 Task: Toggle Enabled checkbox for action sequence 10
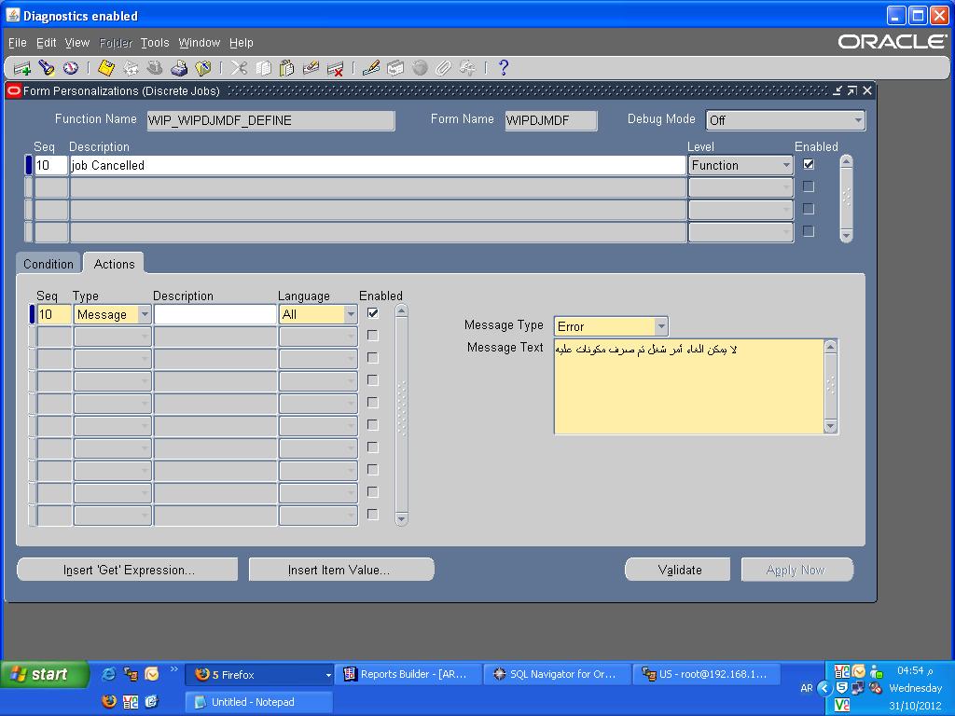[x=373, y=313]
